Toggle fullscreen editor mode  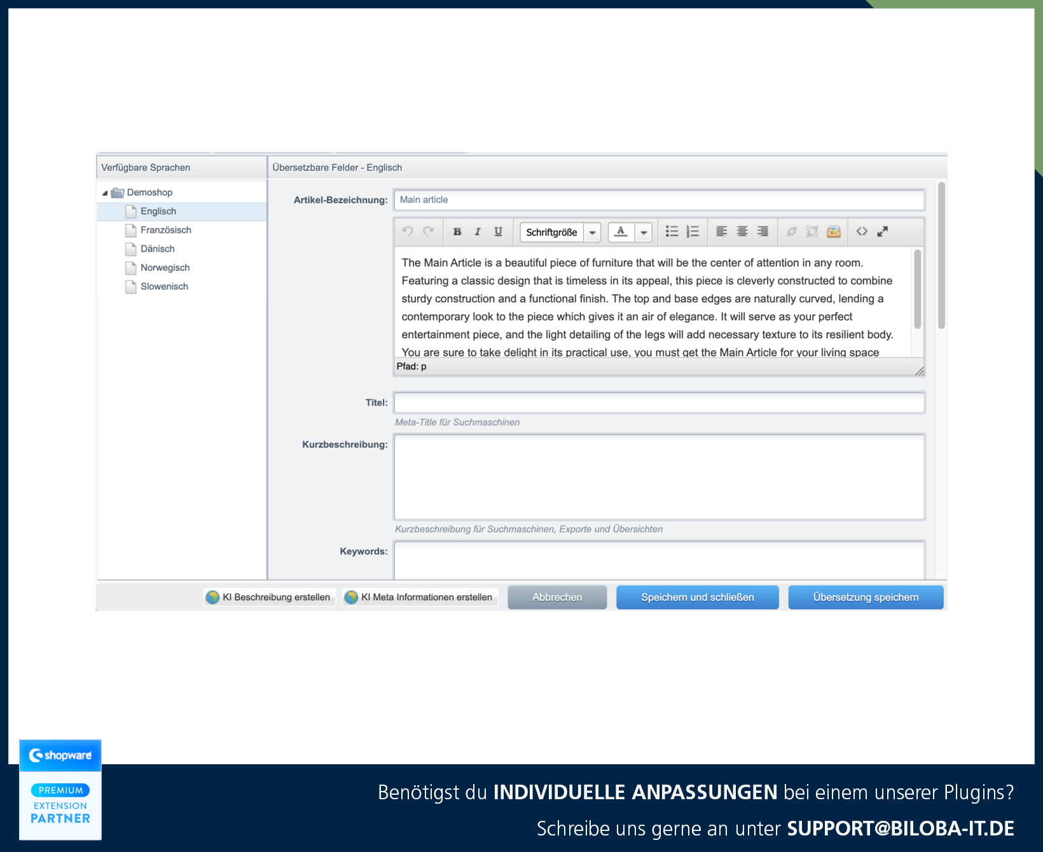tap(883, 231)
